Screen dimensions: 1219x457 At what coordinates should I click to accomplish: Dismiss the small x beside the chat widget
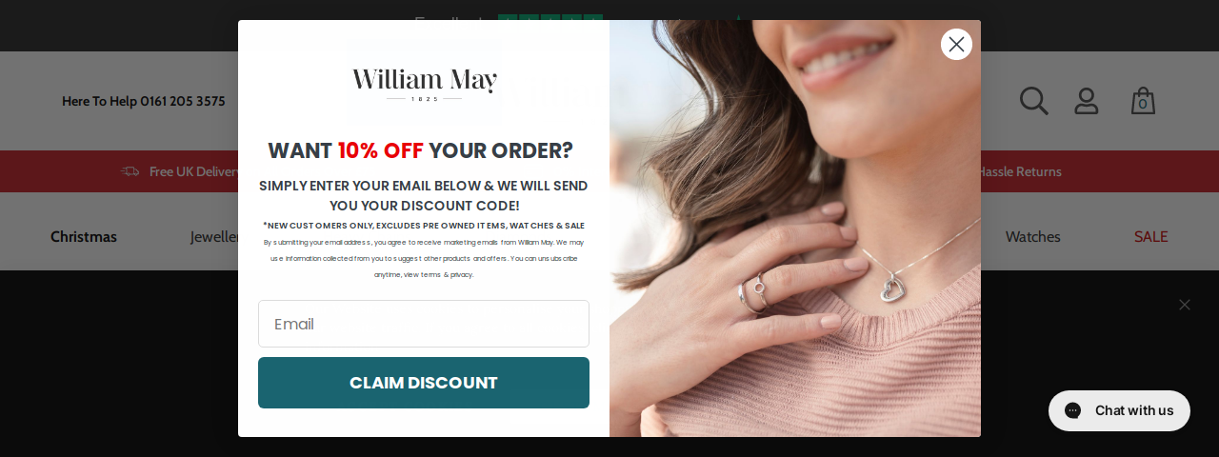[1185, 305]
